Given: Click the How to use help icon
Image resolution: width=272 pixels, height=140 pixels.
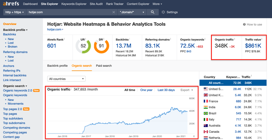Looking at the screenshot, I should [244, 25].
